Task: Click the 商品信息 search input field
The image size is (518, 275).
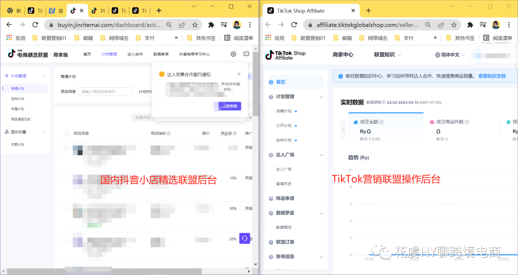Action: click(106, 92)
